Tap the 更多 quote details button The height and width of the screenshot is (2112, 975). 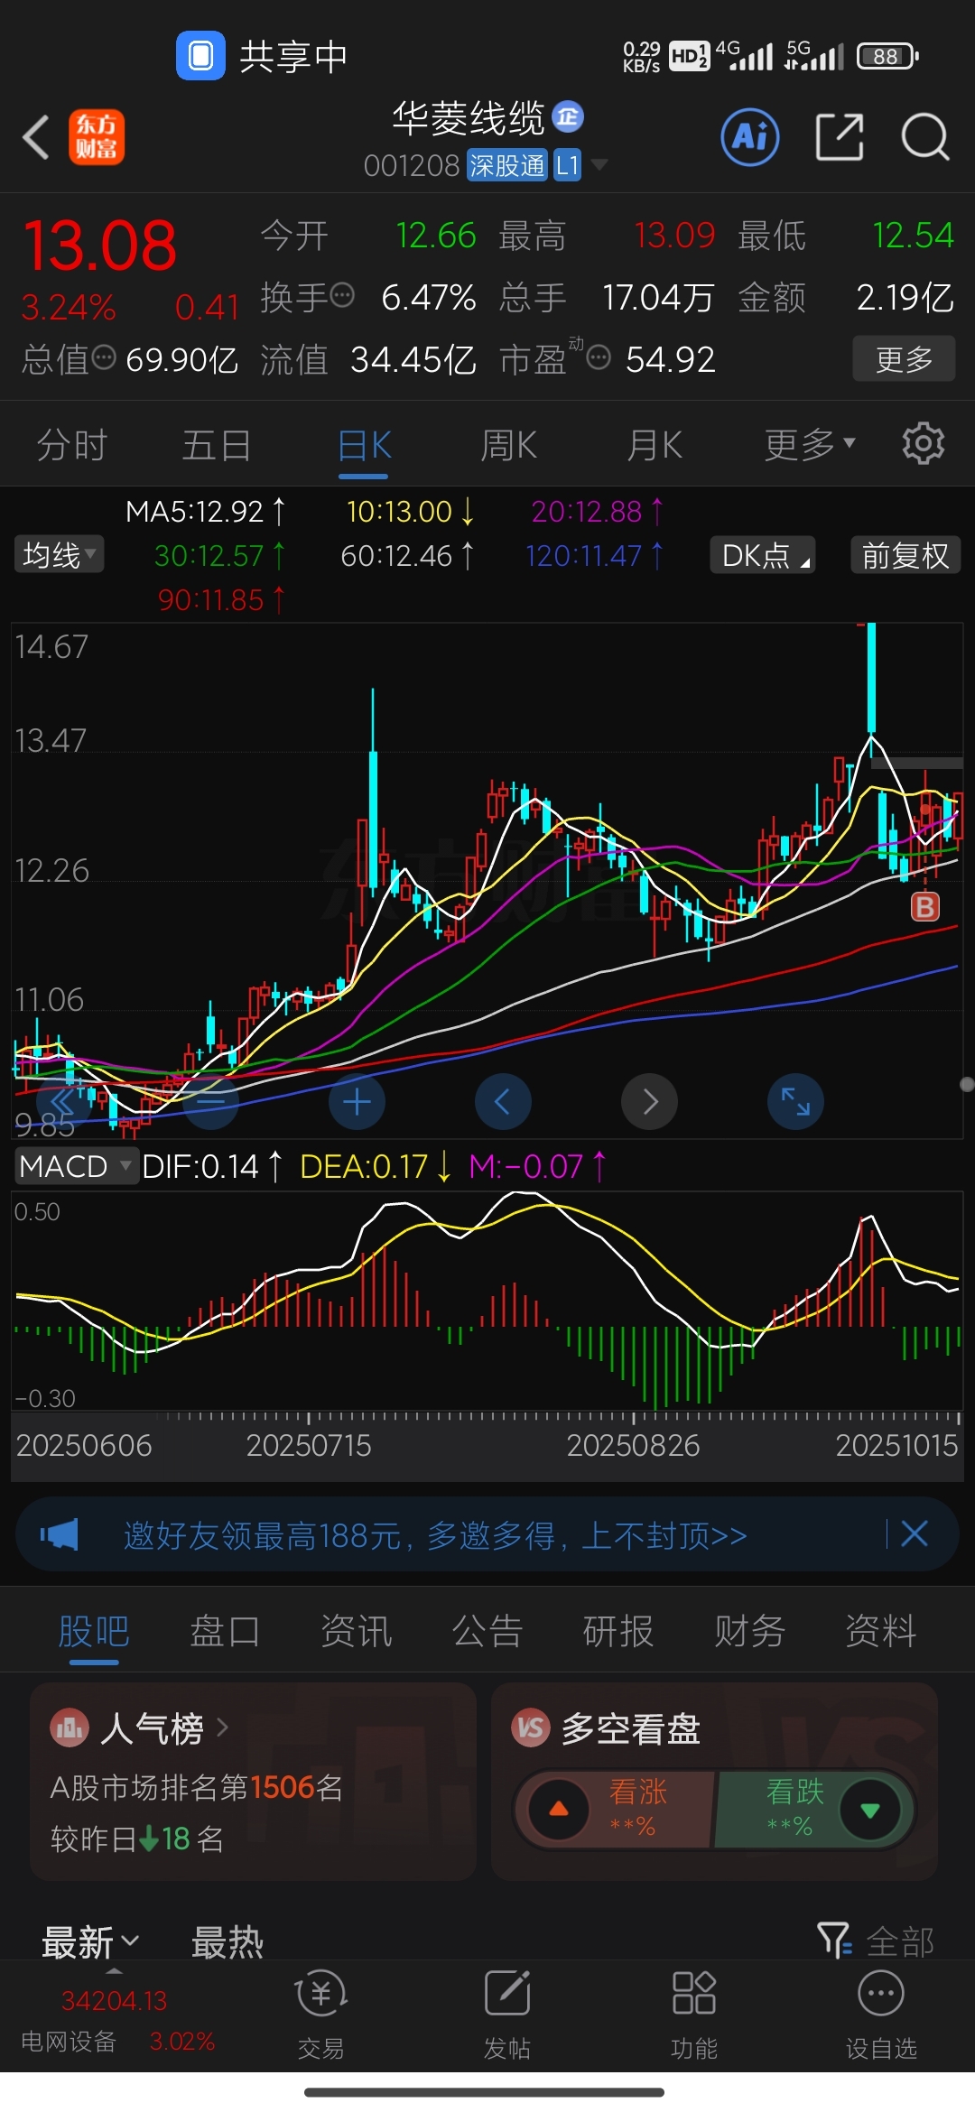tap(904, 358)
